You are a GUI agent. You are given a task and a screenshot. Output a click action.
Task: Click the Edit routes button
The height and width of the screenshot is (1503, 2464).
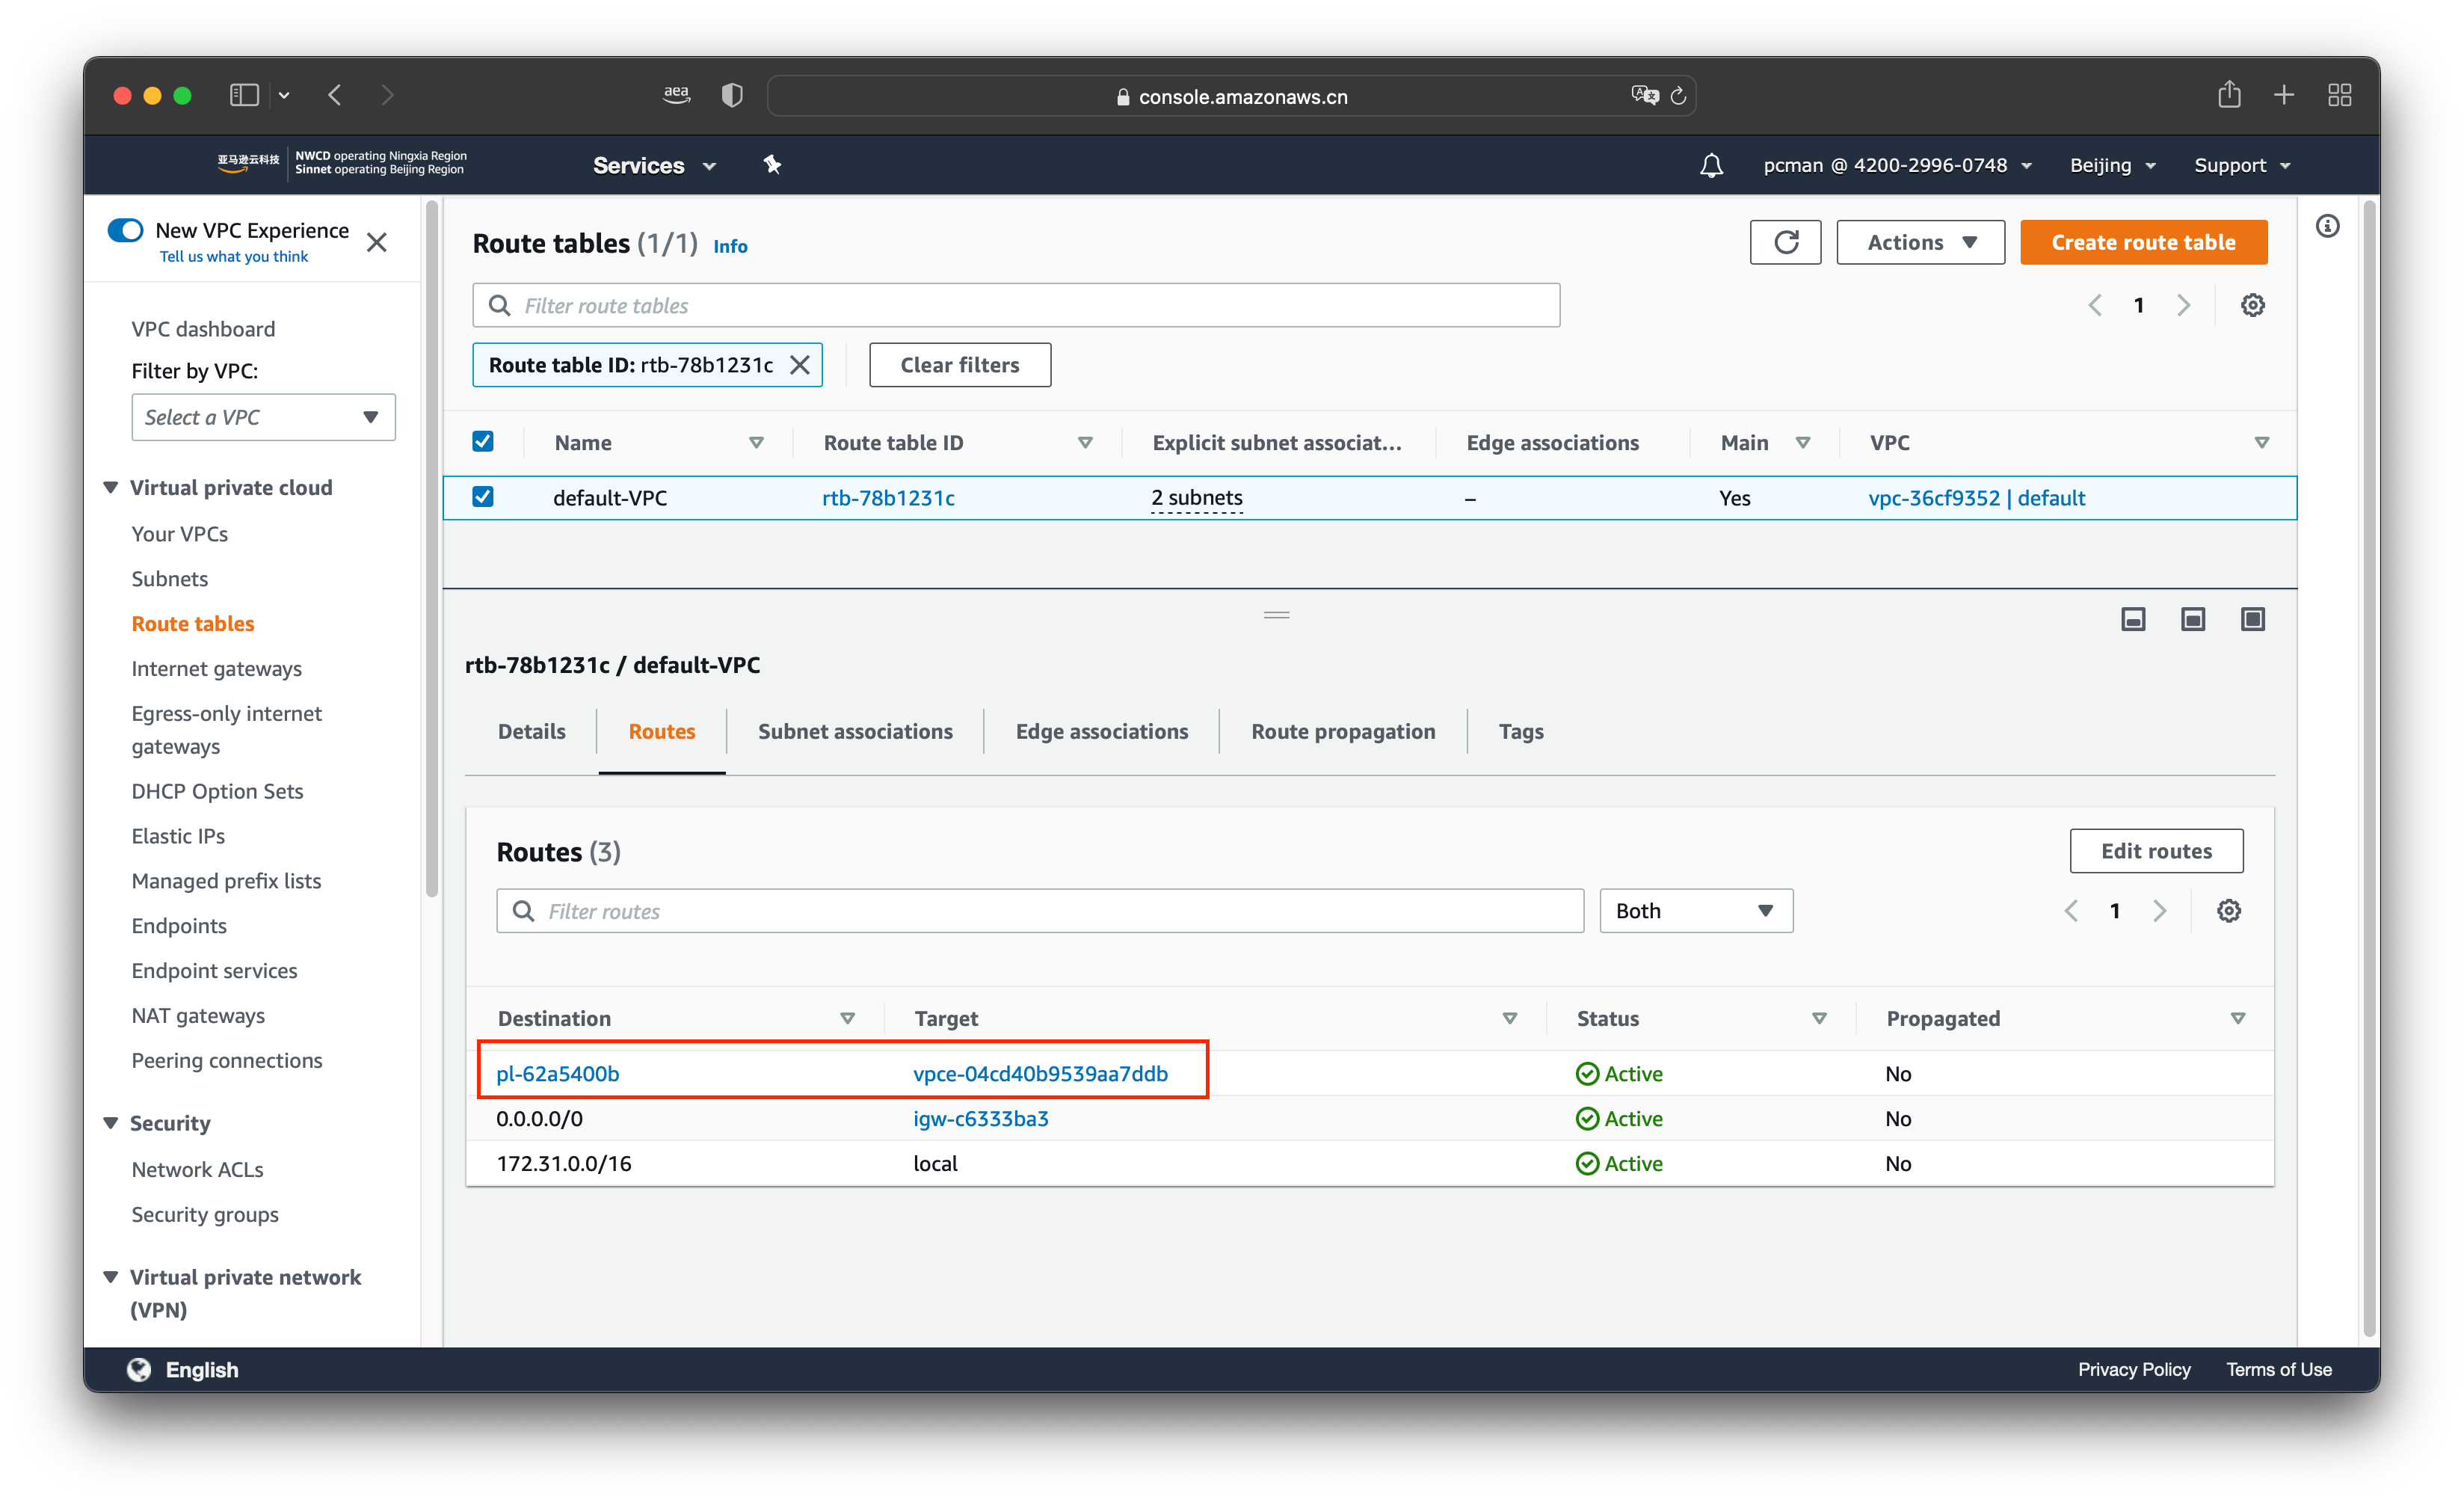(2155, 851)
